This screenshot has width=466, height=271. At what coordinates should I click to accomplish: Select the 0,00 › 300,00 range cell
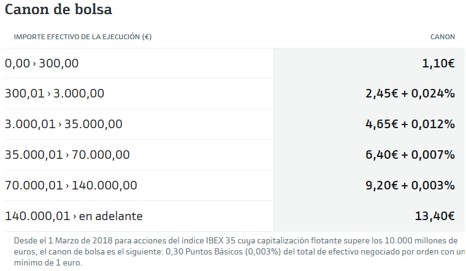coord(42,63)
